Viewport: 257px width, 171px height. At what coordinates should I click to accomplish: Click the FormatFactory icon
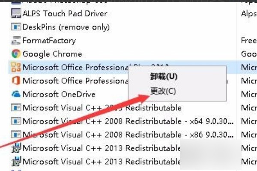pos(16,41)
